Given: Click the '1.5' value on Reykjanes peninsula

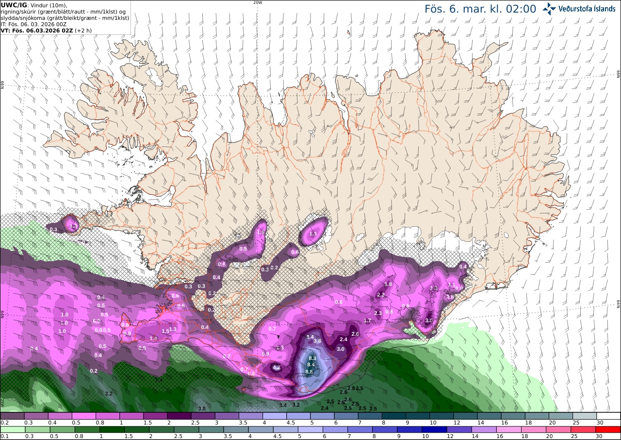Looking at the screenshot, I should coord(165,331).
